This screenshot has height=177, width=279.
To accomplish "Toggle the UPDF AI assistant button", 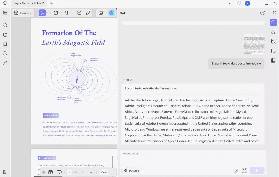I will (112, 13).
